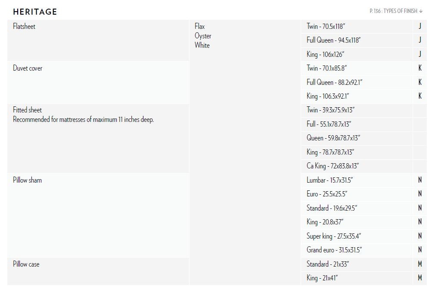432x289 pixels.
Task: Click finish code N for Lumbar sham
Action: (x=420, y=180)
